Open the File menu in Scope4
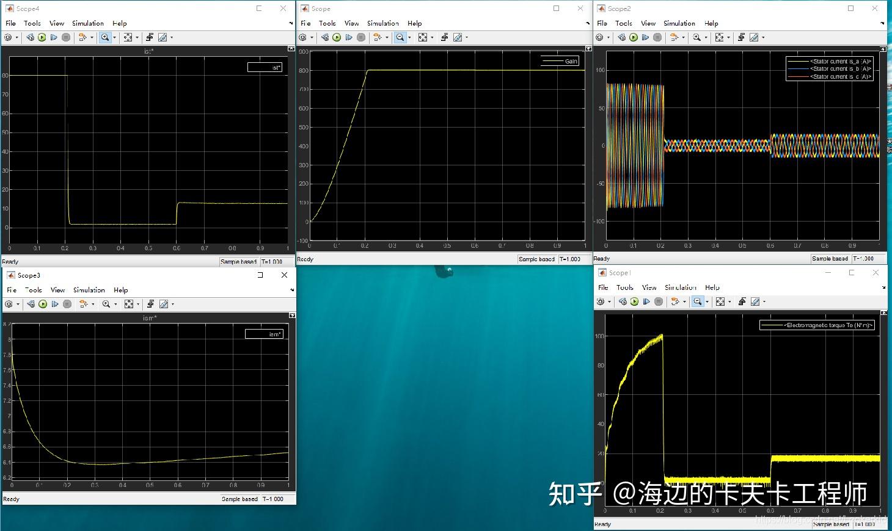Viewport: 892px width, 531px height. click(x=11, y=23)
